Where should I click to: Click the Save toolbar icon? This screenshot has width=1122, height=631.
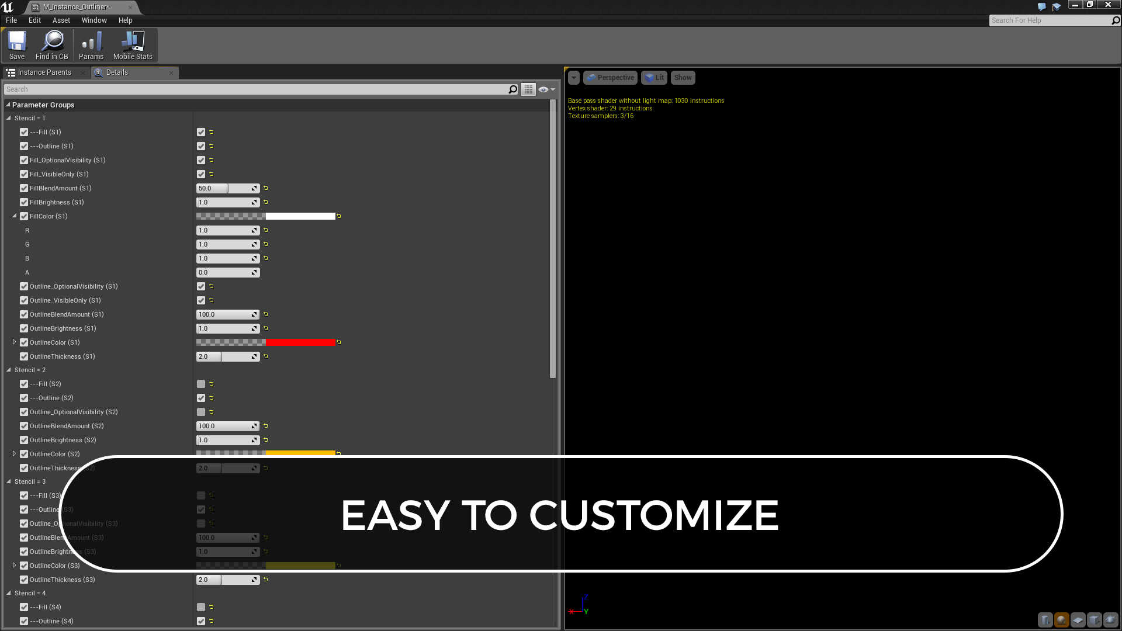[17, 46]
